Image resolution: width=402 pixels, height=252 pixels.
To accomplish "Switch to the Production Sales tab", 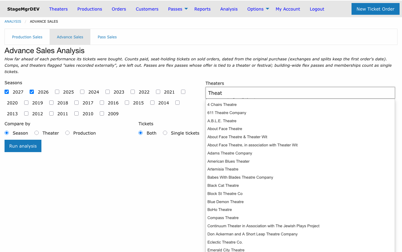I will point(27,37).
